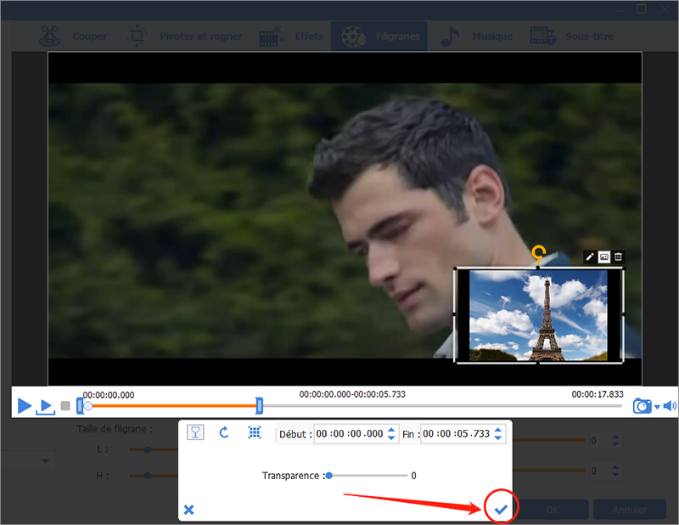Stop video playback
This screenshot has height=525, width=679.
(65, 406)
